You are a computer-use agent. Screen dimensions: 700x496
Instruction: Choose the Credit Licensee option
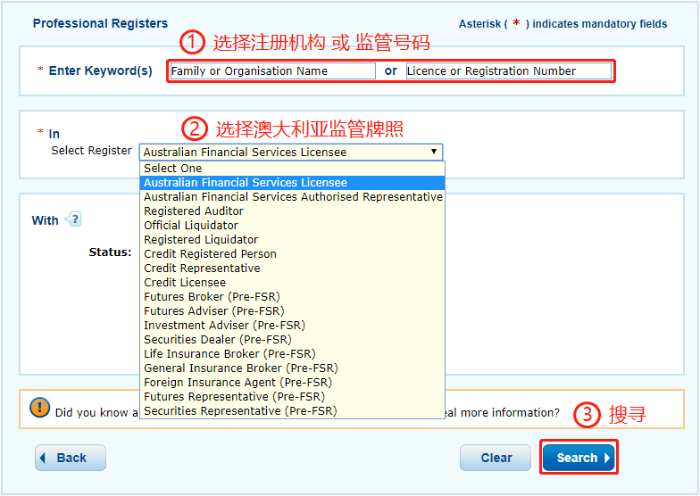click(x=185, y=283)
